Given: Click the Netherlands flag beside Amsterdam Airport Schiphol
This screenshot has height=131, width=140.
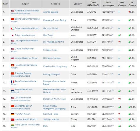Looking at the screenshot, I should (13, 90).
